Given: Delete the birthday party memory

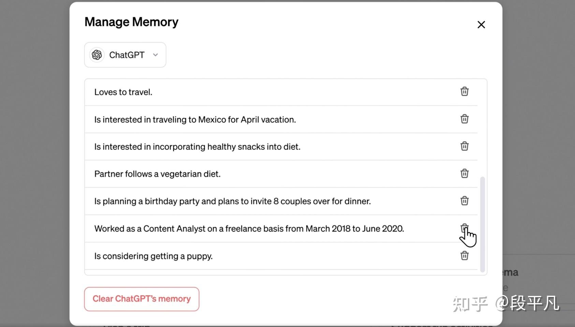Looking at the screenshot, I should [464, 201].
